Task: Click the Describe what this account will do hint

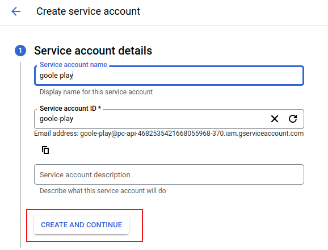Action: (x=103, y=191)
